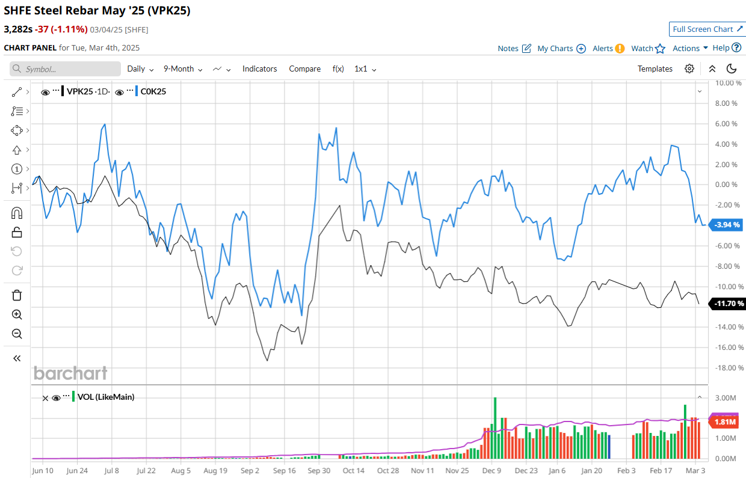The height and width of the screenshot is (478, 746).
Task: Toggle visibility of VPK25 series
Action: [45, 92]
